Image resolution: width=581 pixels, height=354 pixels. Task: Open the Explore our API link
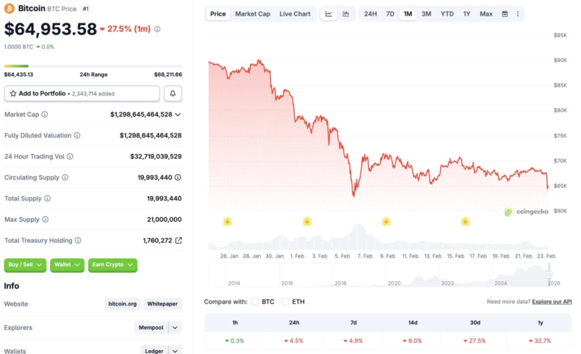pos(551,302)
